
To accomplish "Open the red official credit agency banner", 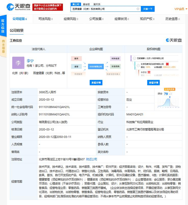I will coord(48,7).
